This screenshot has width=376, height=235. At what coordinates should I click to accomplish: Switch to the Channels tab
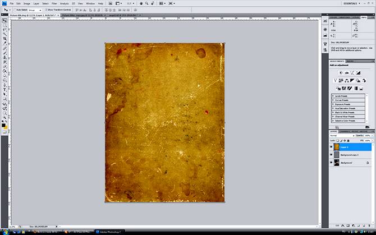(x=345, y=131)
